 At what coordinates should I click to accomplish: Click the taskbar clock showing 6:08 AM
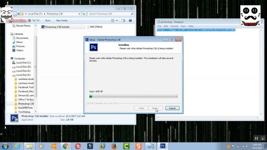(257, 146)
